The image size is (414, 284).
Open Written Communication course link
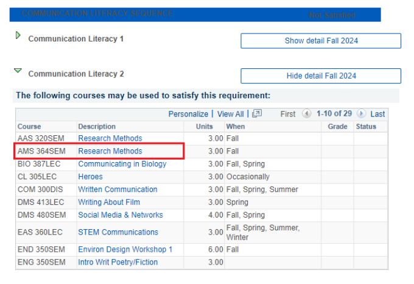118,190
